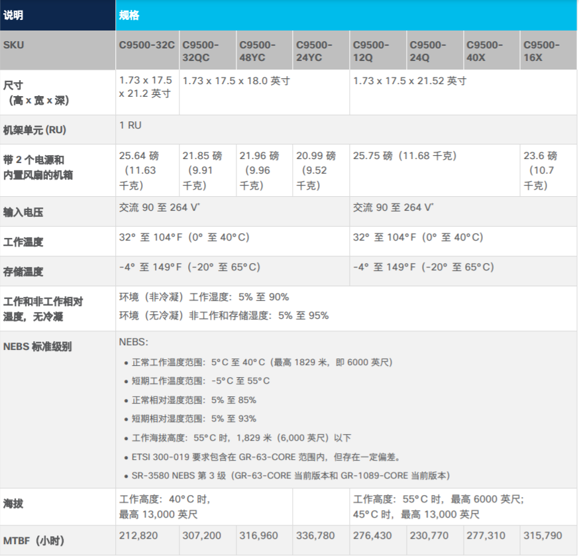Click the 工作高度: 55°C 时 altitude cell
Image resolution: width=579 pixels, height=556 pixels.
click(463, 506)
